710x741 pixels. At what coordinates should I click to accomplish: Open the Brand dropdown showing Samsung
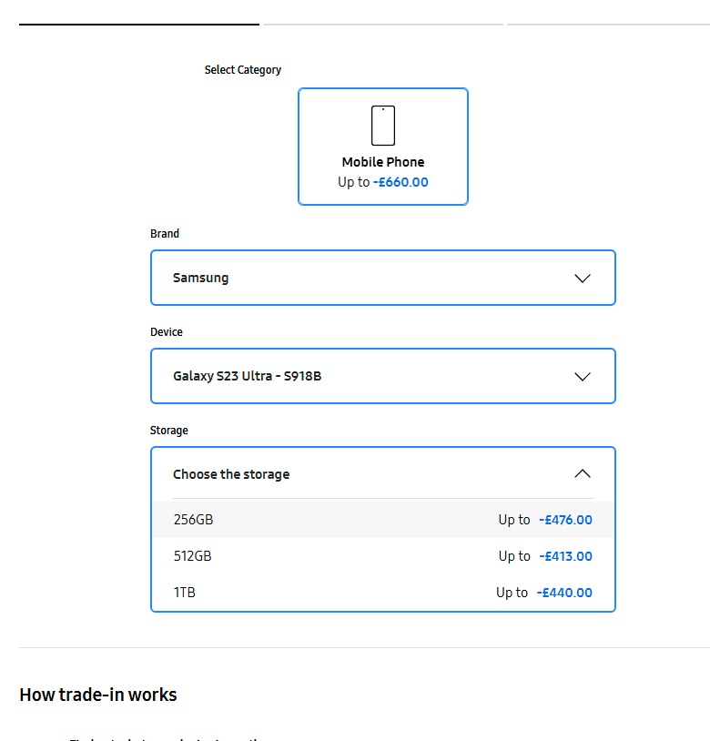tap(383, 278)
